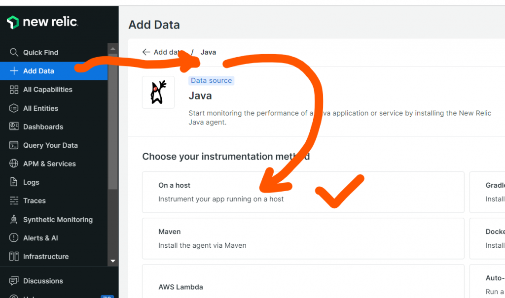Click the Synthetic Monitoring icon
This screenshot has width=505, height=298.
pos(14,219)
